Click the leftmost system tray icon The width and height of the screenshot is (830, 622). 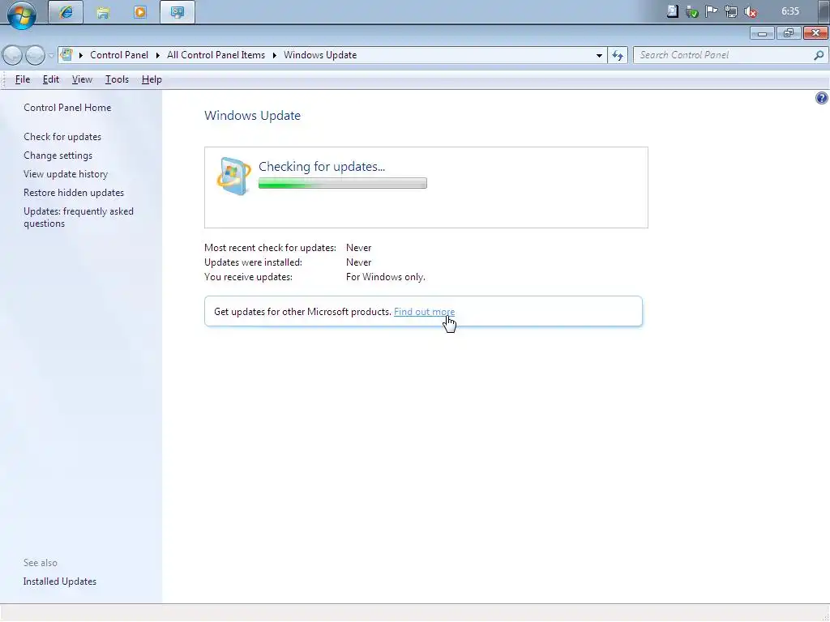pos(672,11)
